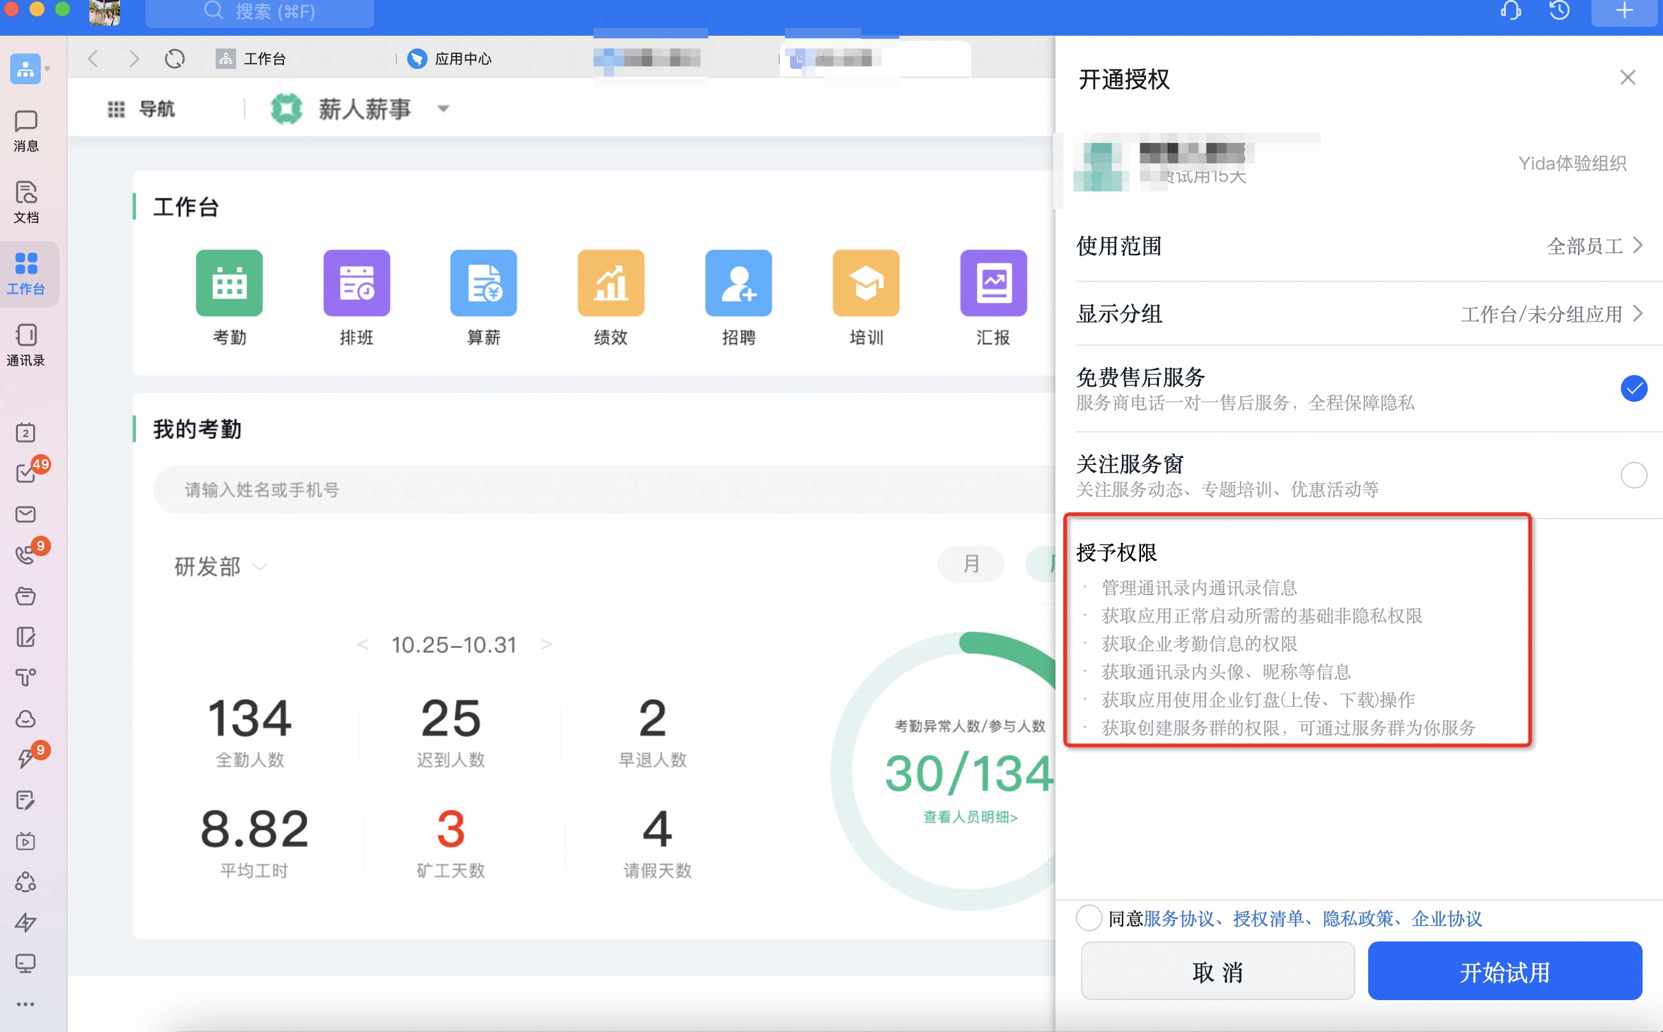1663x1032 pixels.
Task: Open the 隐私政策 link
Action: [1357, 918]
